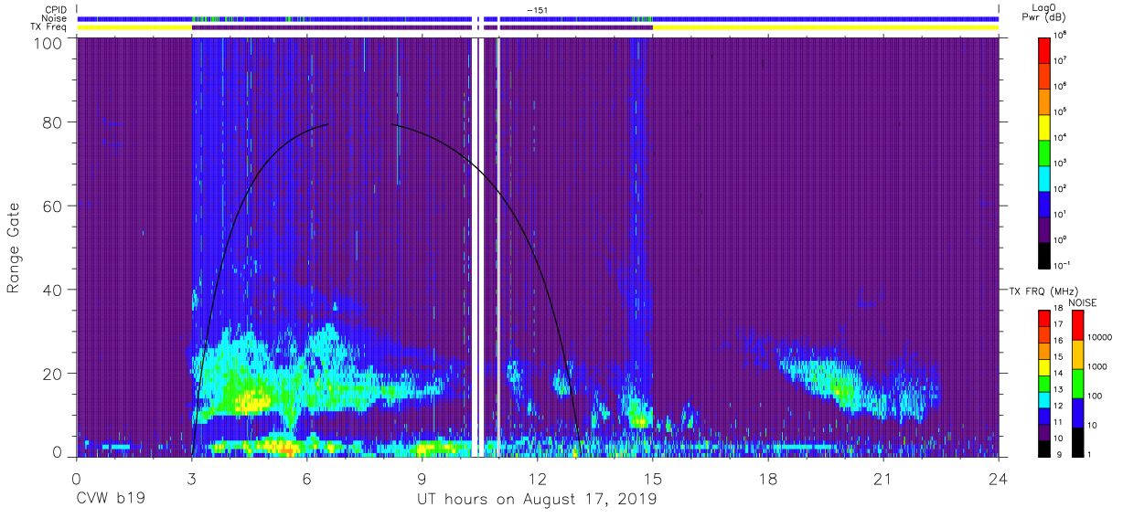Screen dimensions: 1123x518
Task: Click the '10000' label on NOISE scale
Action: [1098, 335]
